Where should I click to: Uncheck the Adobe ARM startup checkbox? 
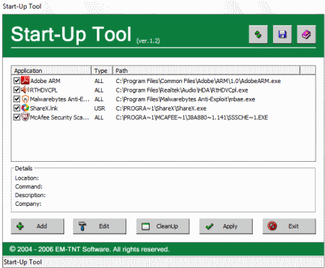(x=17, y=81)
